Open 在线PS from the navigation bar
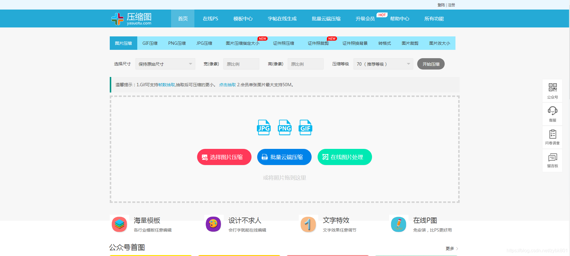This screenshot has height=256, width=570. (x=211, y=18)
